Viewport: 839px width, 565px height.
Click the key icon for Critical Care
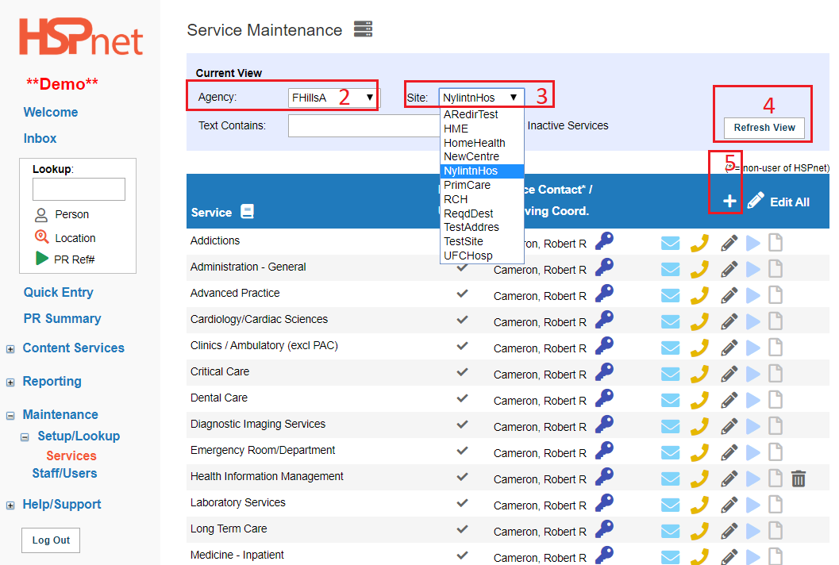pos(605,372)
